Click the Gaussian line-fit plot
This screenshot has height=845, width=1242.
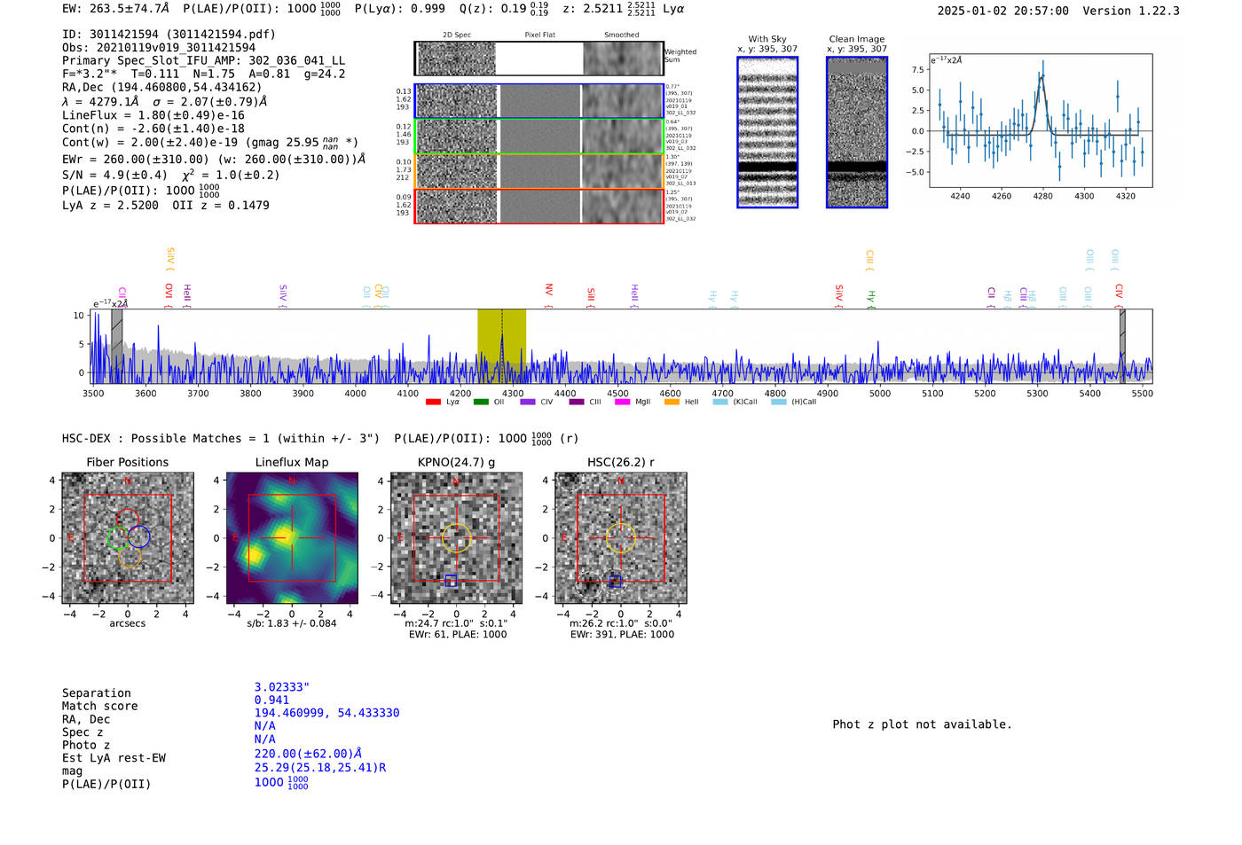pos(1040,121)
